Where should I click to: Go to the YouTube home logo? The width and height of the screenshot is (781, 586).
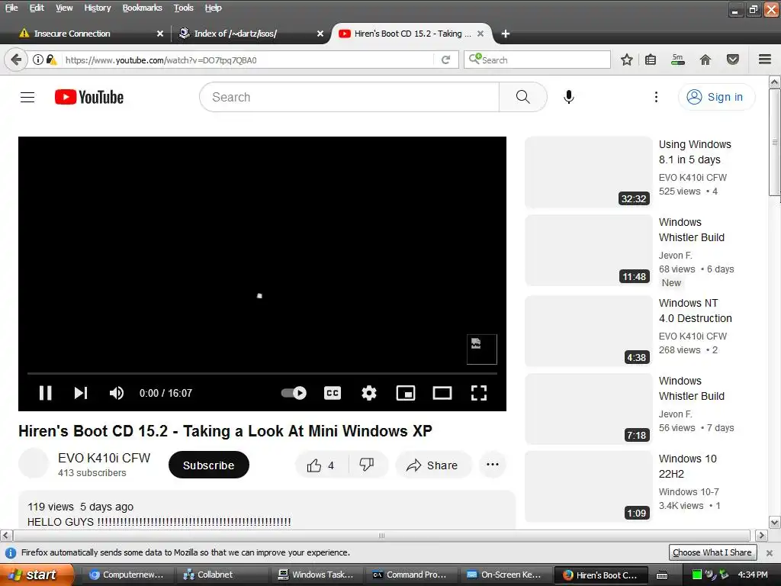click(89, 97)
